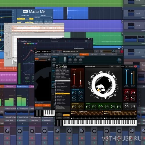Click the Reverb Mix knob in Biotek Effects
The height and width of the screenshot is (145, 145).
point(126,93)
